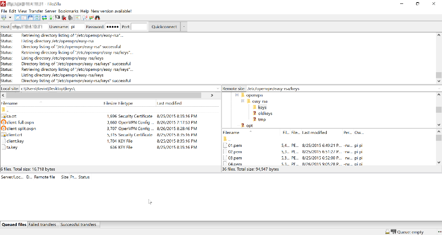Viewport: 442px width, 235px height.
Task: Click the Host input field
Action: coord(29,27)
